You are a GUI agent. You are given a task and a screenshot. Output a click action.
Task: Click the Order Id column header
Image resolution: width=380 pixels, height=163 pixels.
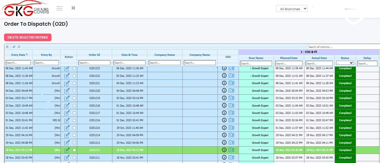94,55
